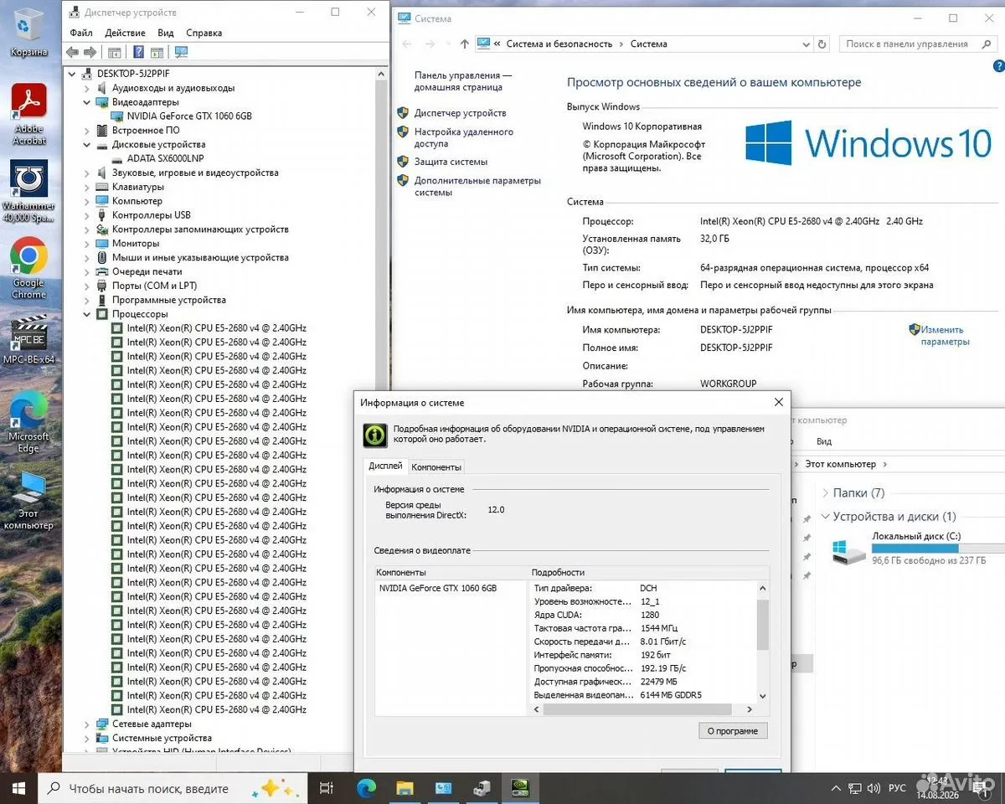The width and height of the screenshot is (1005, 804).
Task: Open the MPC-BE x64 desktop icon
Action: [29, 339]
